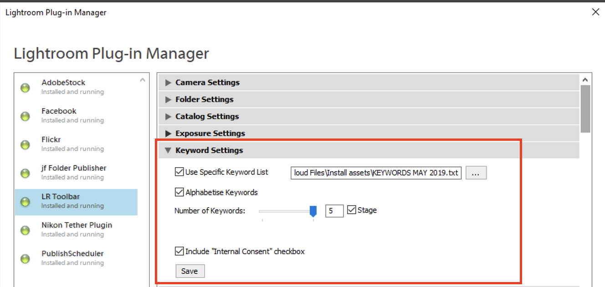Click the plug-in list scroll up arrow
This screenshot has width=605, height=287.
[x=143, y=80]
